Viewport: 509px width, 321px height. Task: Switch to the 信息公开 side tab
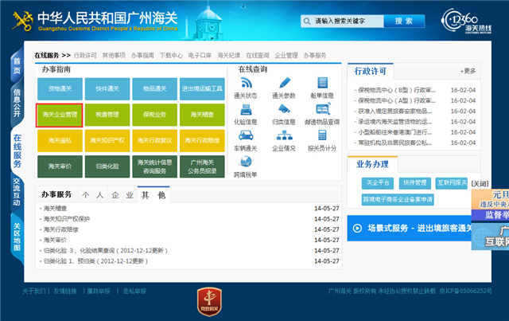[x=17, y=103]
